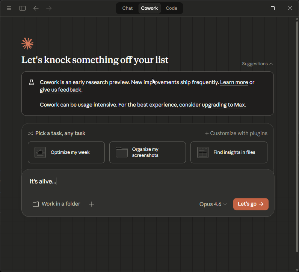Open the Work in a folder selector
This screenshot has height=272, width=299.
coord(57,204)
